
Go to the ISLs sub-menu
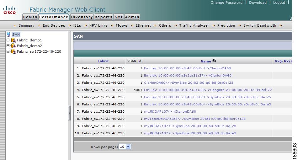pyautogui.click(x=77, y=25)
